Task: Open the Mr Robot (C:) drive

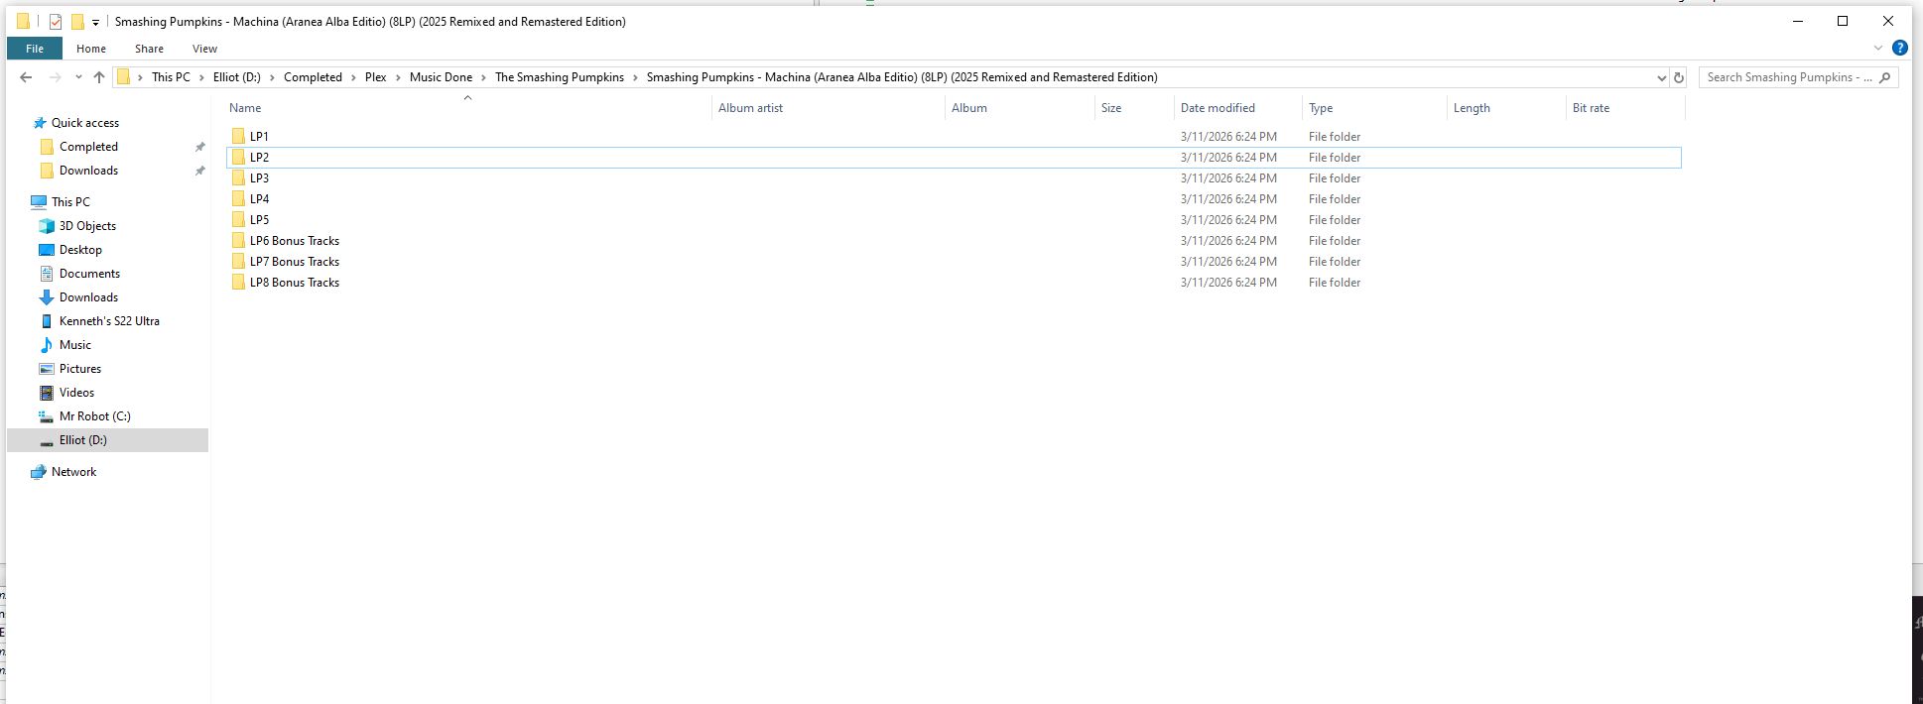Action: 94,416
